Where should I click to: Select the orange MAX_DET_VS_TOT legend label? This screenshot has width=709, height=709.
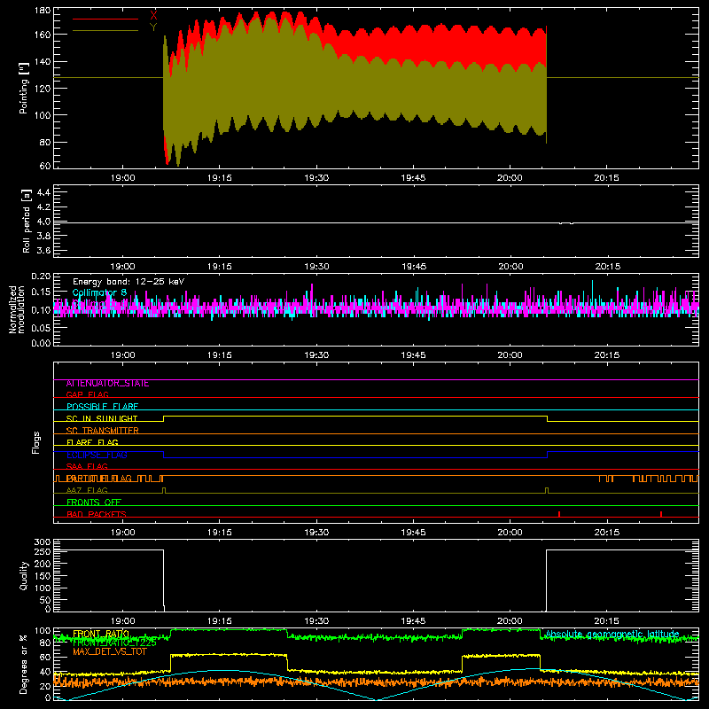point(110,651)
